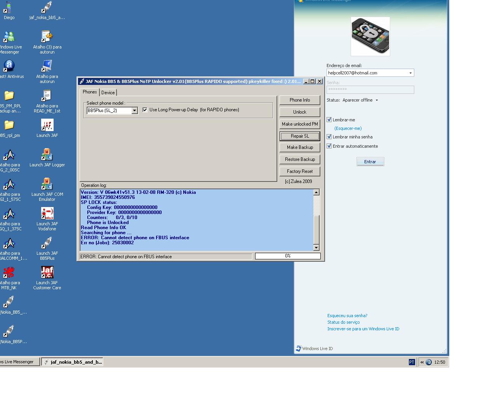This screenshot has width=497, height=397.
Task: Click Make unlocked PM button
Action: (300, 124)
